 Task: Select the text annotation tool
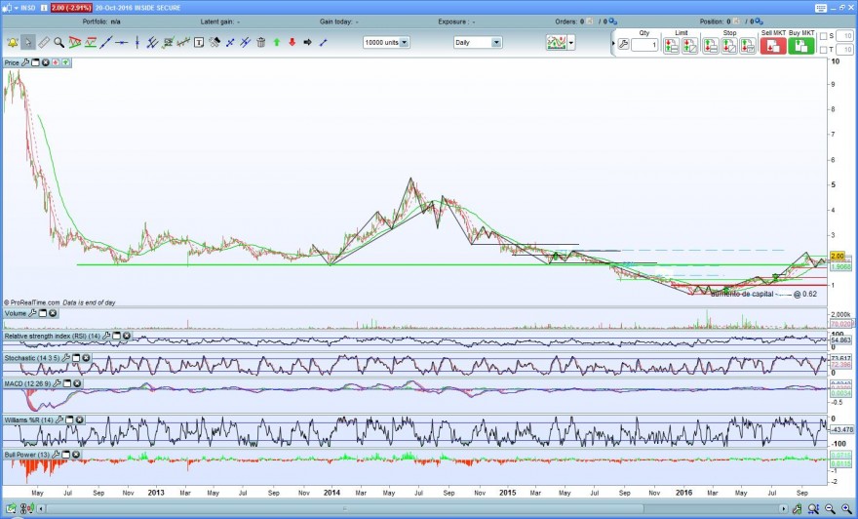(x=199, y=42)
